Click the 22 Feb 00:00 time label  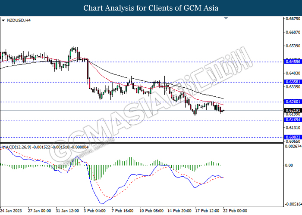coord(235,211)
